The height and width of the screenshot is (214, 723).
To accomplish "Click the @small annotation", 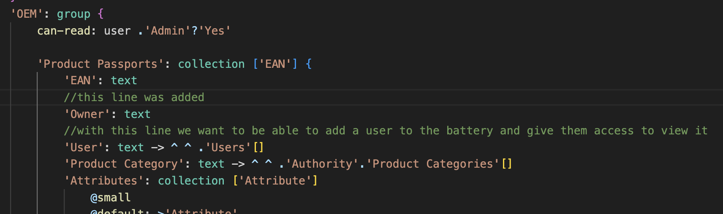I will [x=110, y=198].
